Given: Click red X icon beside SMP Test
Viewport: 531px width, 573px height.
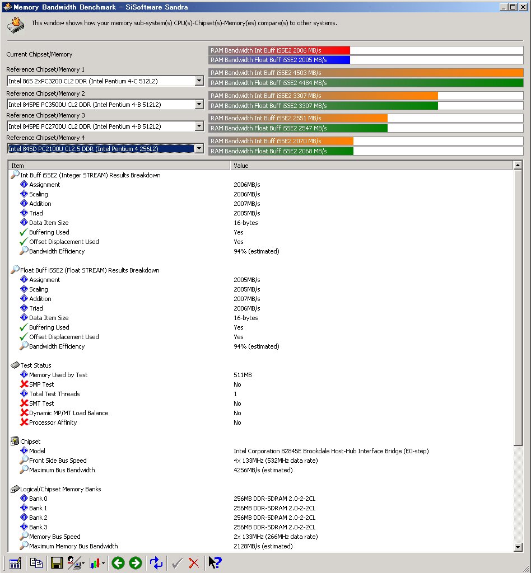Looking at the screenshot, I should click(24, 384).
